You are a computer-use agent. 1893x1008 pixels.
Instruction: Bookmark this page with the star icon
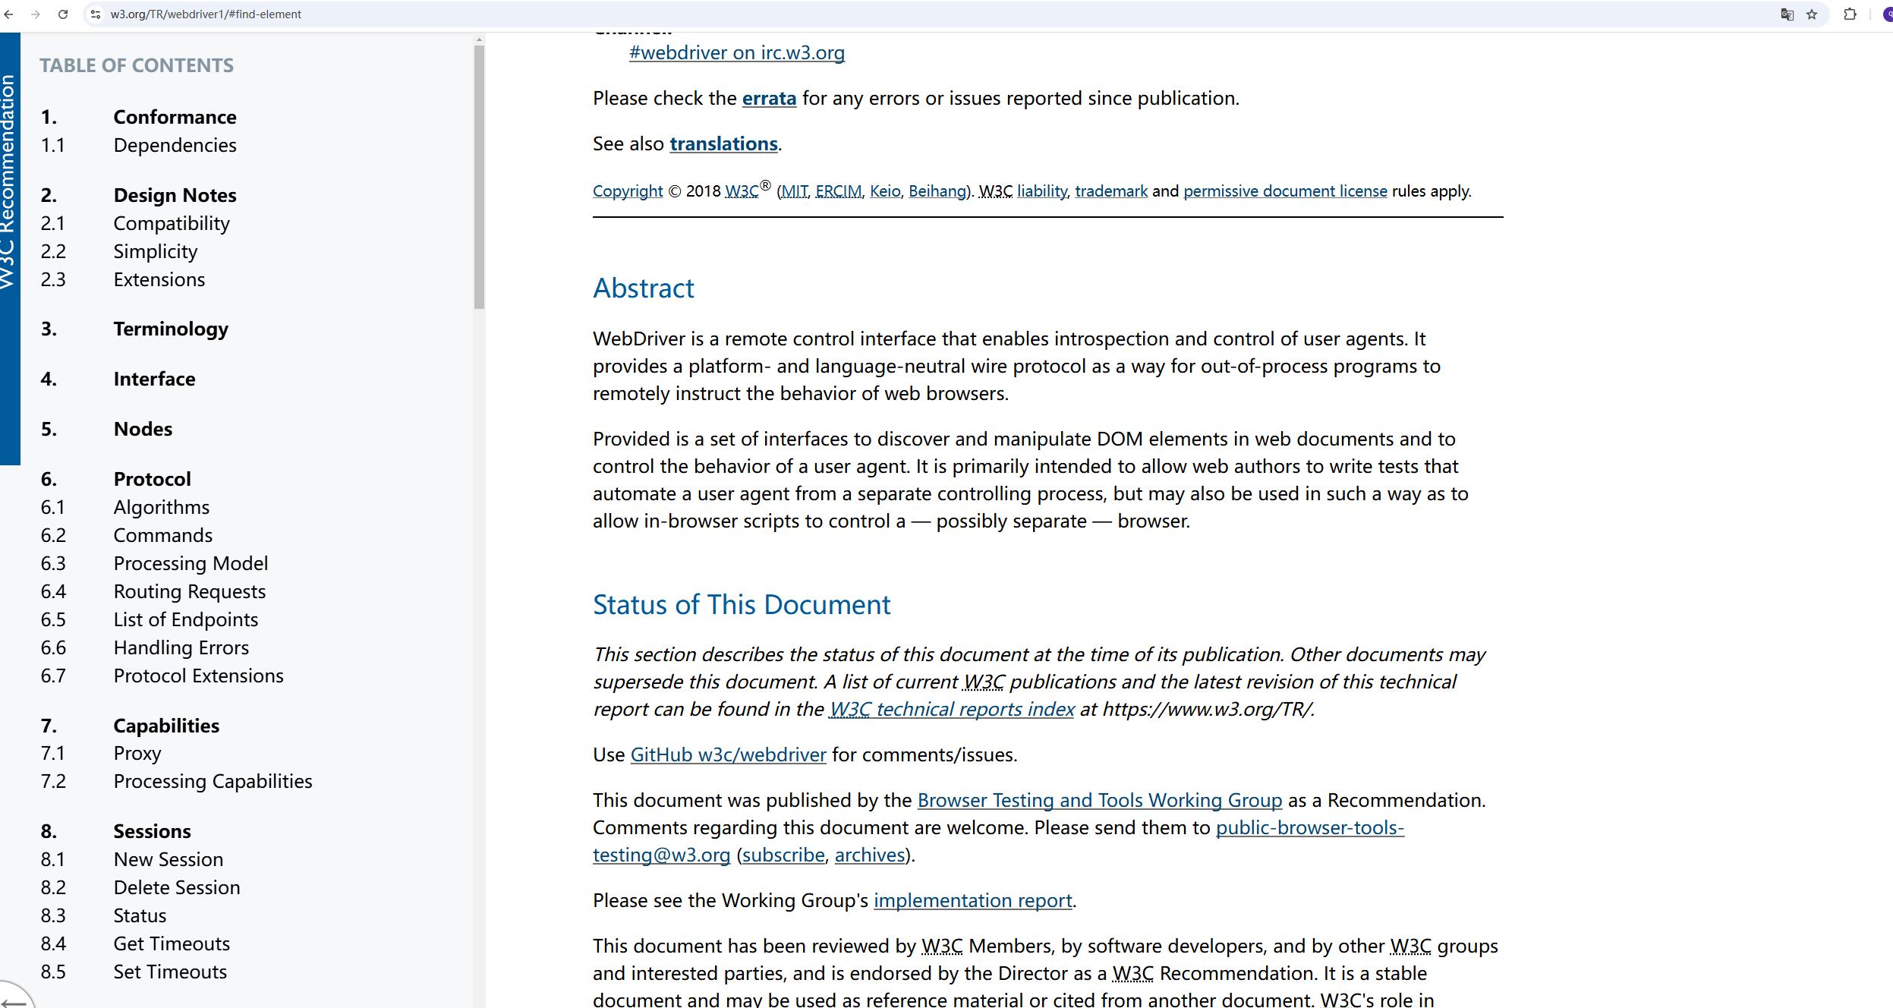[x=1812, y=14]
